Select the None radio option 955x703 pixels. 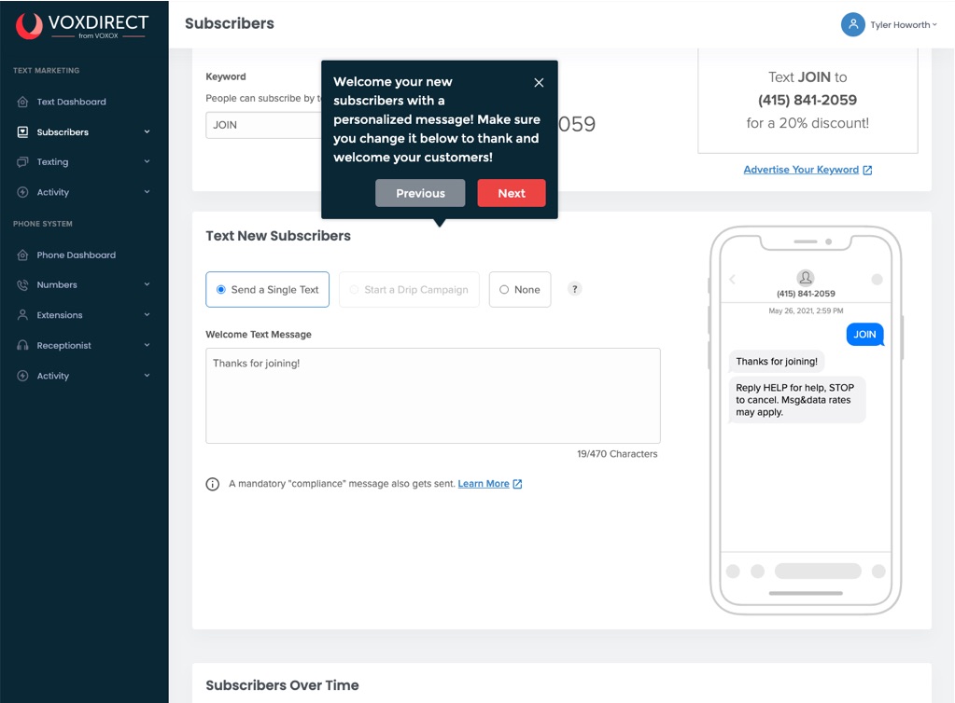click(x=519, y=290)
